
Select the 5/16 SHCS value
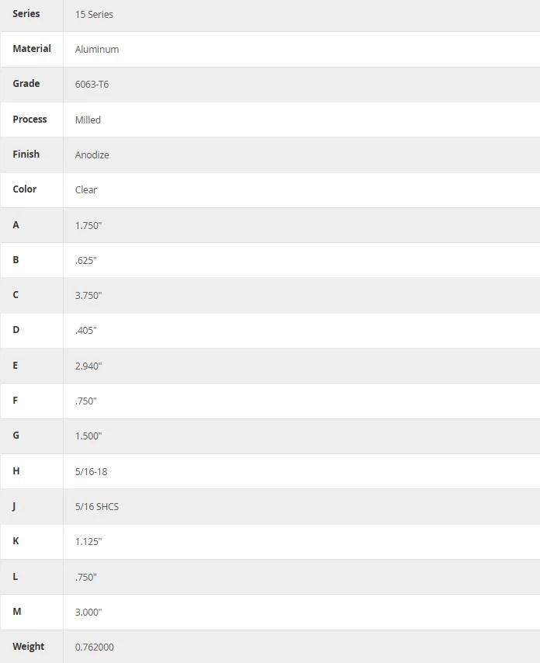(97, 506)
